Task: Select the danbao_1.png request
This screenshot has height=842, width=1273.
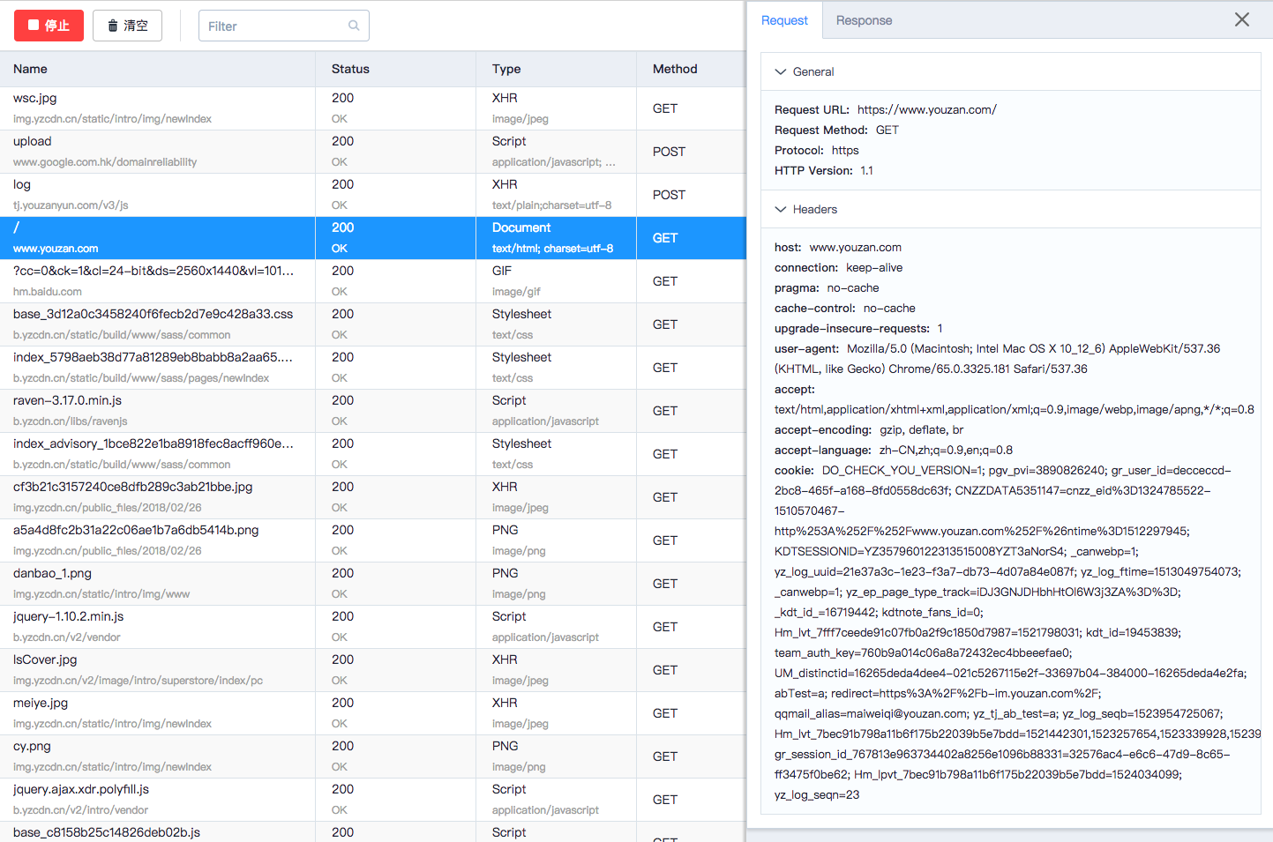Action: [x=372, y=584]
